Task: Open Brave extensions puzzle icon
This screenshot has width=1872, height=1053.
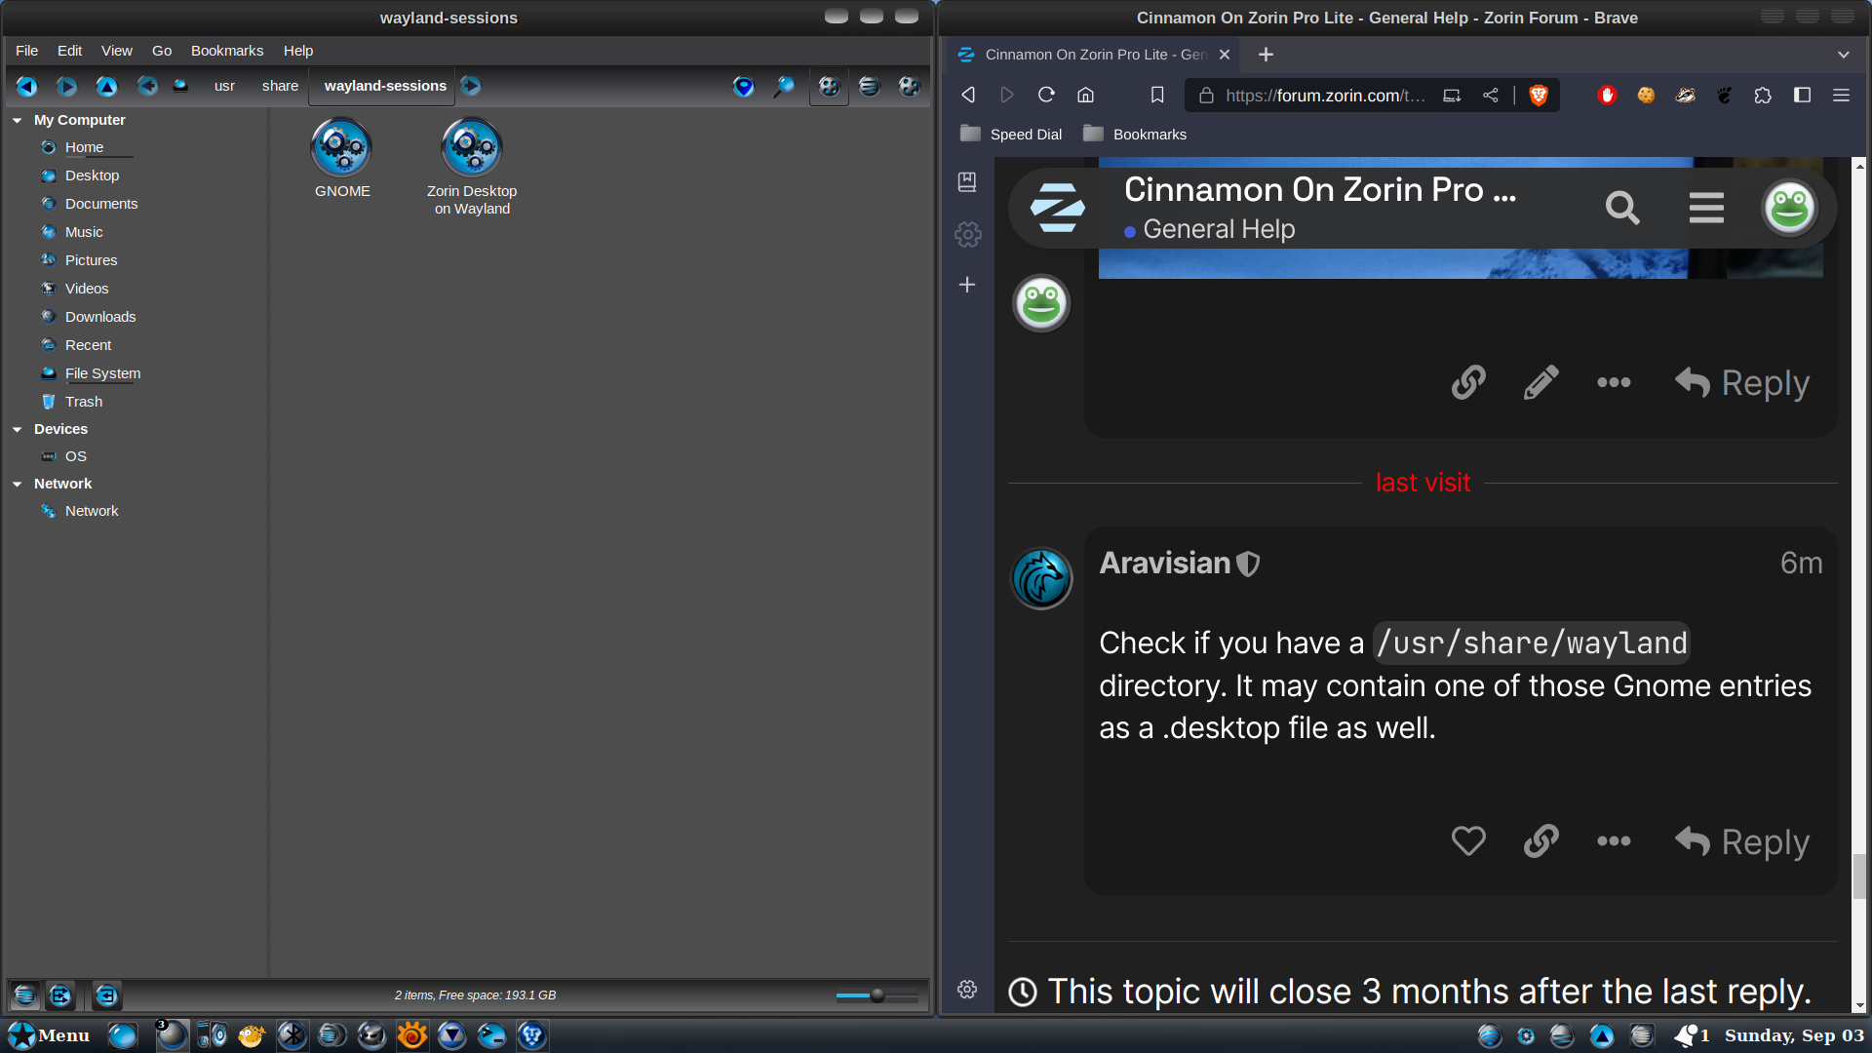Action: click(x=1763, y=95)
